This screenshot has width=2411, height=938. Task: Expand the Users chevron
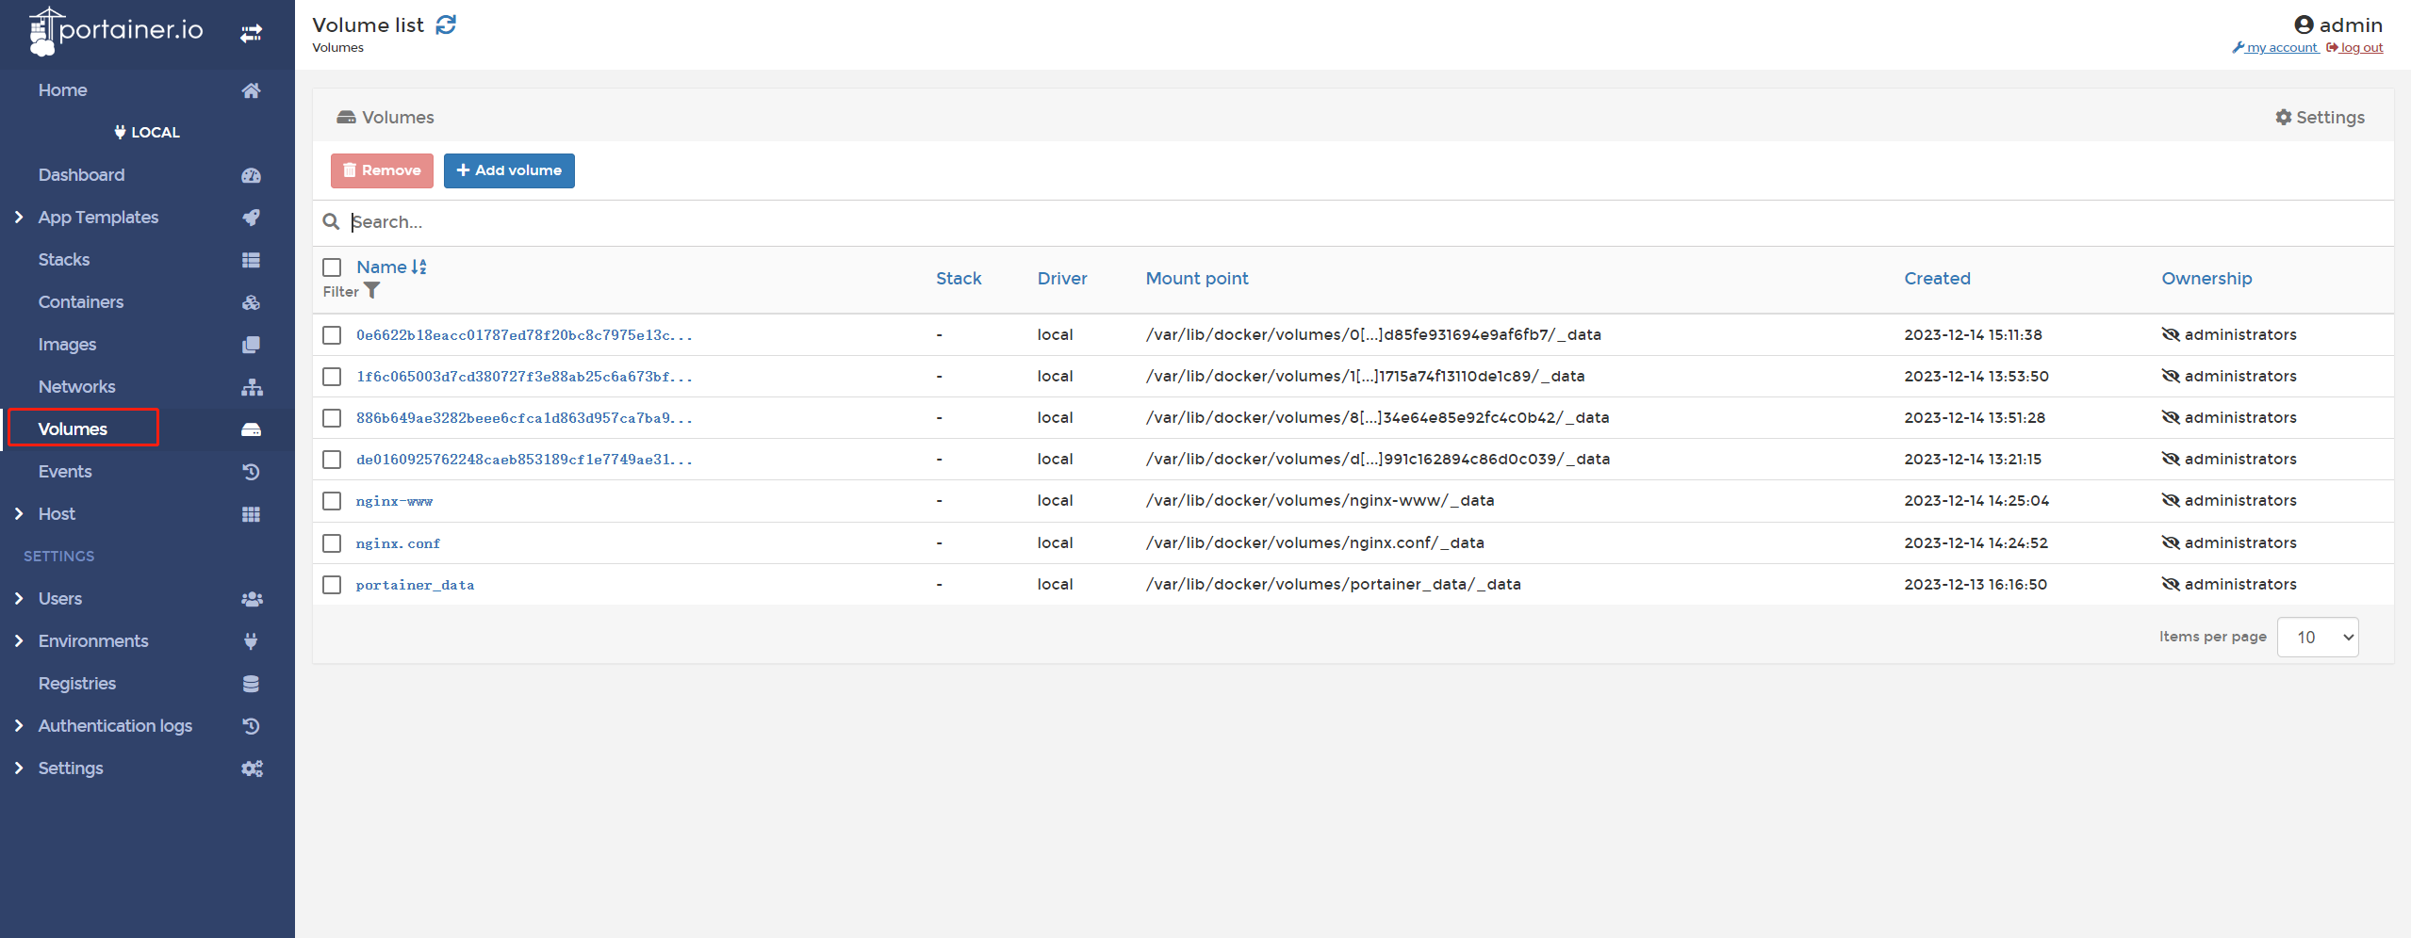click(19, 599)
